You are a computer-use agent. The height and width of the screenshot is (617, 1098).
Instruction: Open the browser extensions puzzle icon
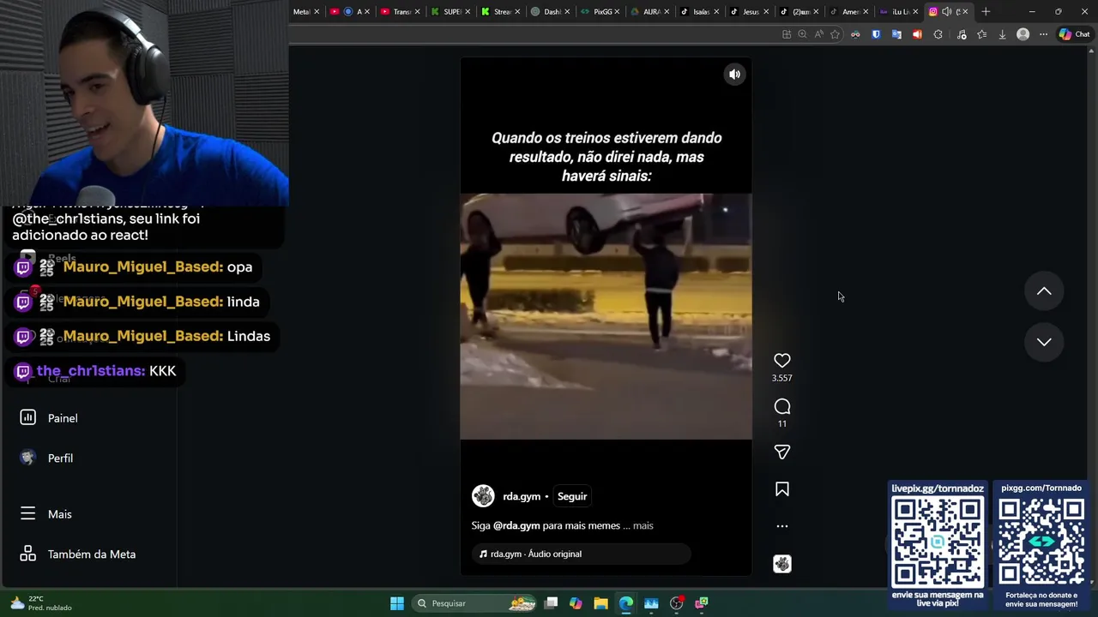(x=938, y=34)
